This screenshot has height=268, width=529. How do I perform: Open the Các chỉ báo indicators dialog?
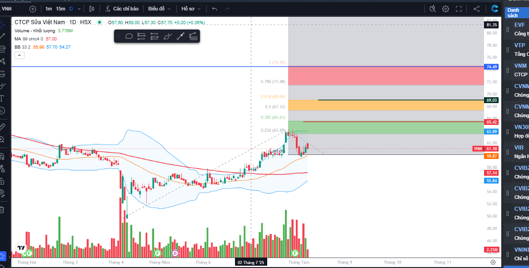(x=122, y=9)
